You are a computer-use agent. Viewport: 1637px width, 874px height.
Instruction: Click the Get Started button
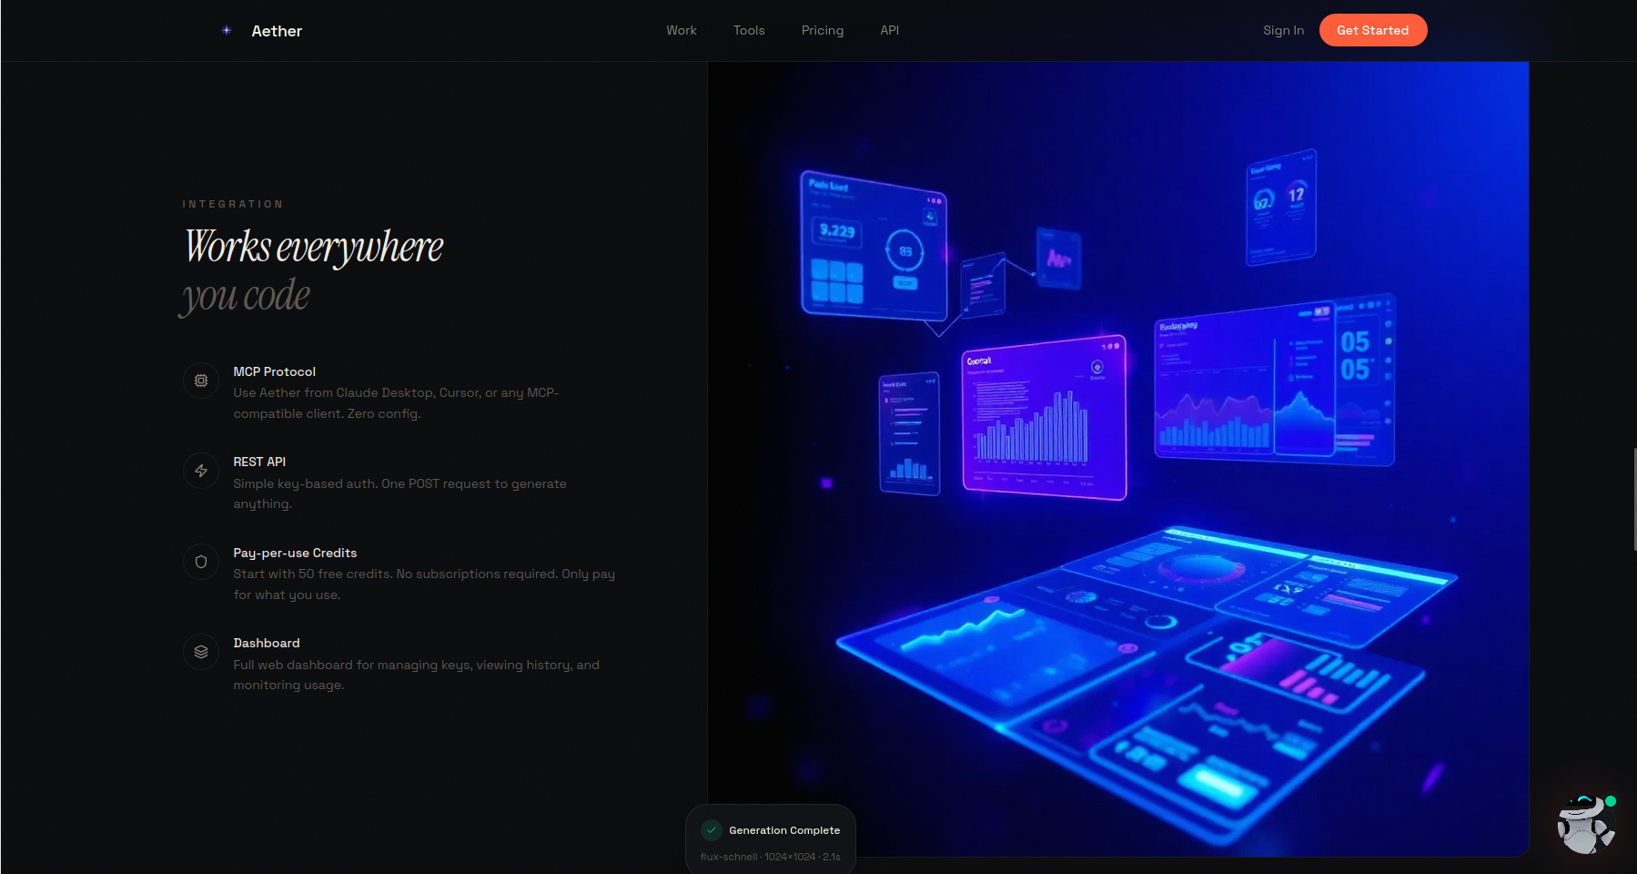(x=1372, y=30)
